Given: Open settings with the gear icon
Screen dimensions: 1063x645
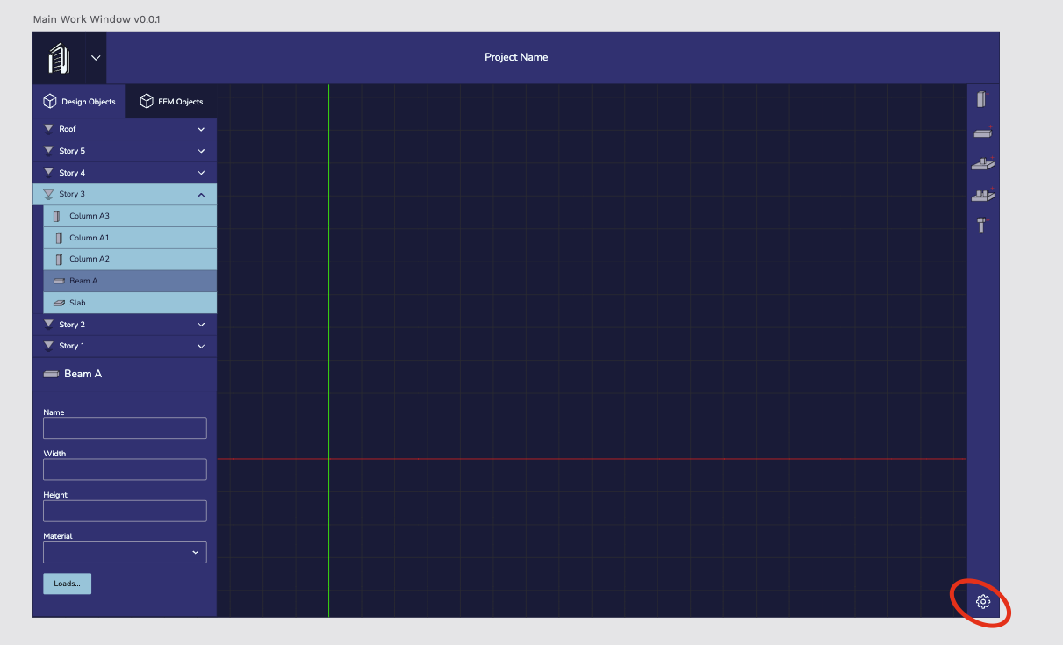Looking at the screenshot, I should 983,602.
